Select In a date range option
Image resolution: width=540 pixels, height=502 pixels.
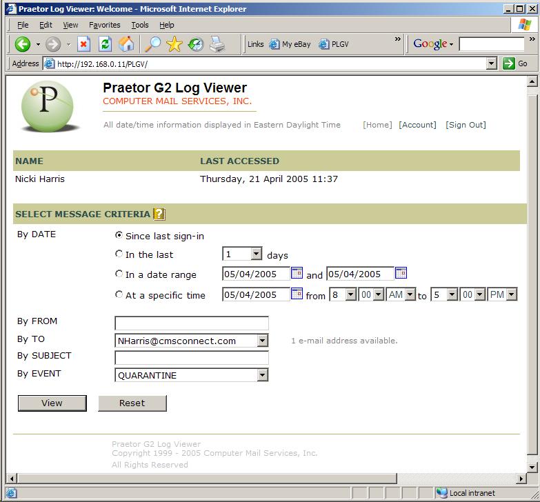coord(119,274)
